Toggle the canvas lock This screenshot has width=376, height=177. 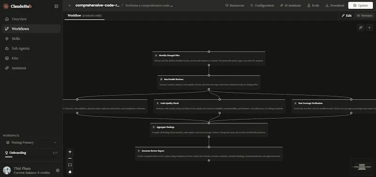[x=70, y=171]
